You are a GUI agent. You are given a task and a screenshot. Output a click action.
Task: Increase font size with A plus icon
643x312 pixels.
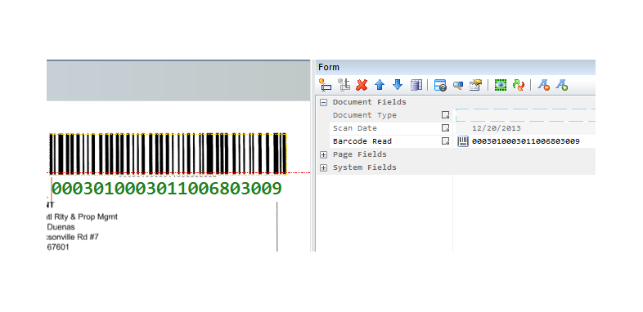point(562,85)
